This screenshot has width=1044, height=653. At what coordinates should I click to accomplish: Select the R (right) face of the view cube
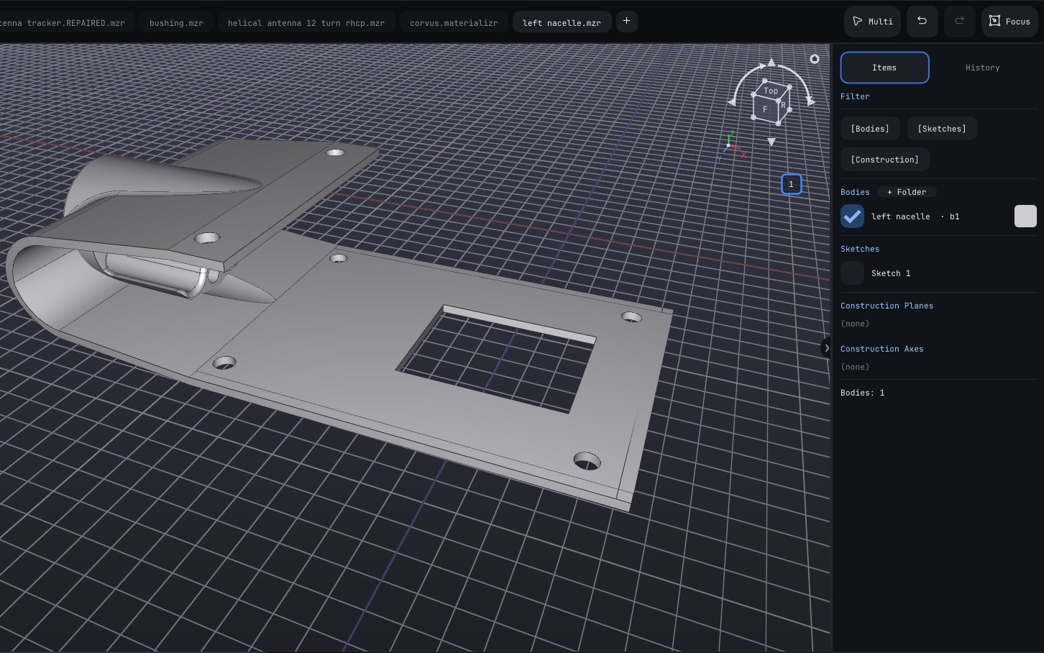783,105
